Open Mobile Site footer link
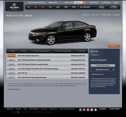126x117 pixels. [10, 109]
